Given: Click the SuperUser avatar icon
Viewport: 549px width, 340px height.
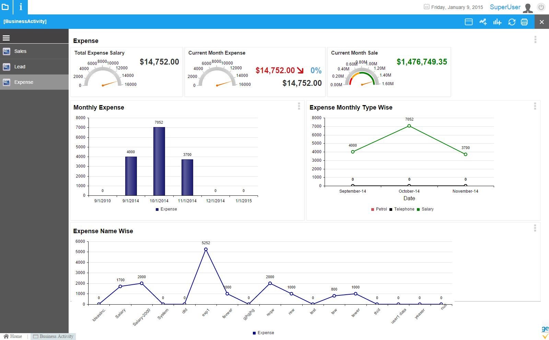Looking at the screenshot, I should pyautogui.click(x=528, y=8).
